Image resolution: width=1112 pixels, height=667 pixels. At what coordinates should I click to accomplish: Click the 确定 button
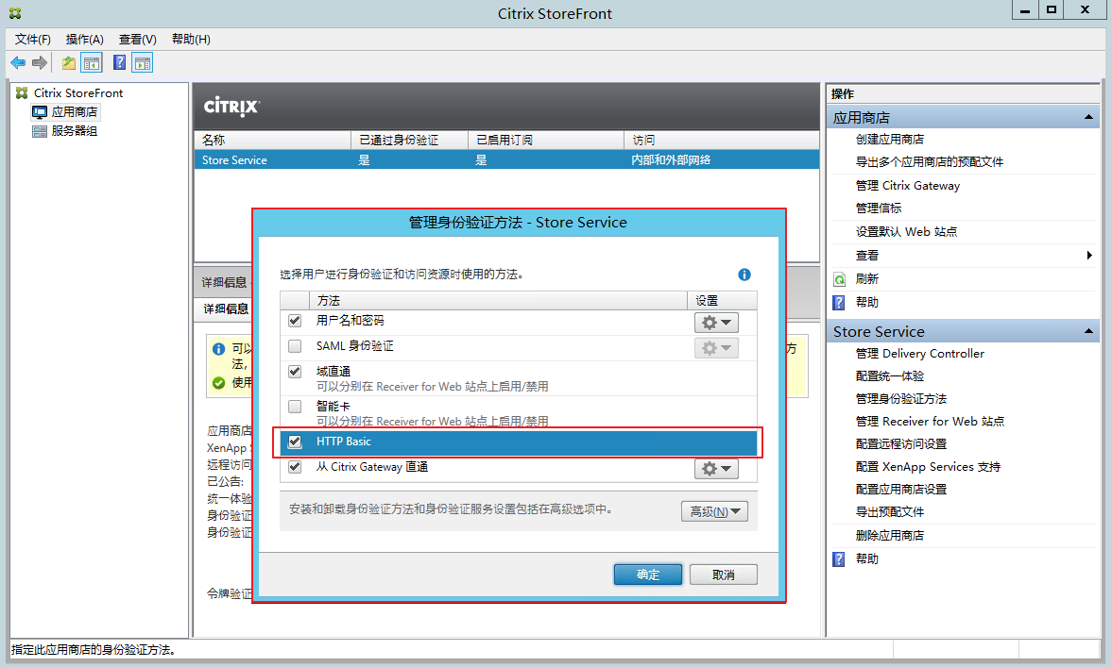[x=648, y=575]
